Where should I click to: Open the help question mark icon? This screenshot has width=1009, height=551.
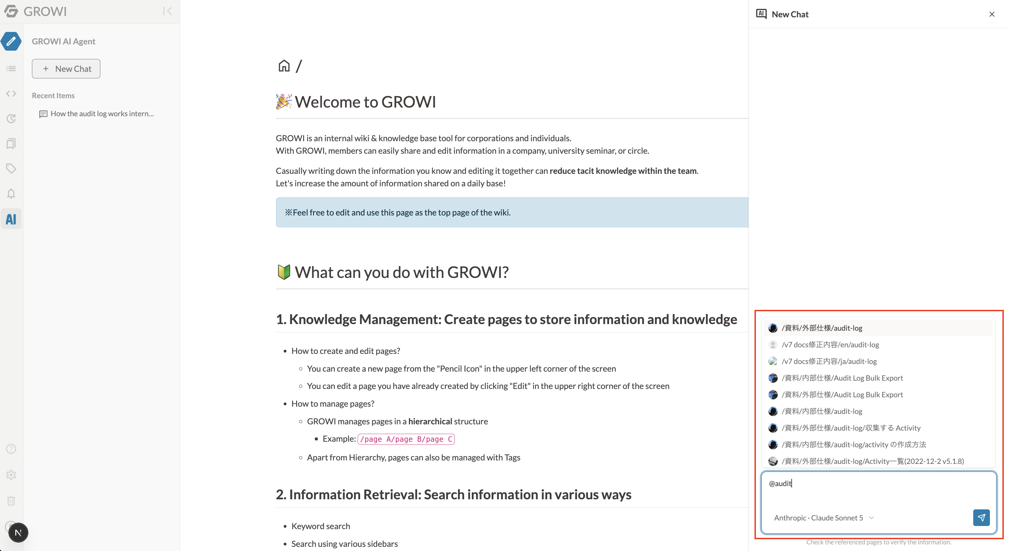point(11,449)
